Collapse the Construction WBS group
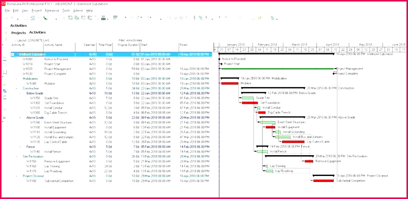Screen dimensions: 408x199 tap(17, 88)
